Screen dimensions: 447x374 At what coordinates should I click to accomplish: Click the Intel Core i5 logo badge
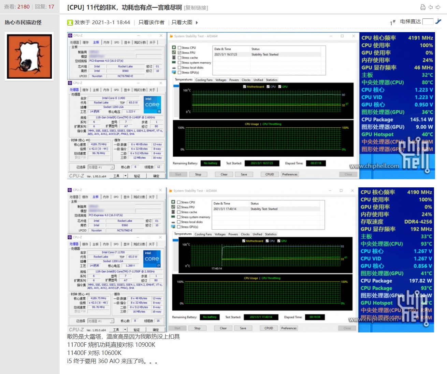pyautogui.click(x=152, y=105)
